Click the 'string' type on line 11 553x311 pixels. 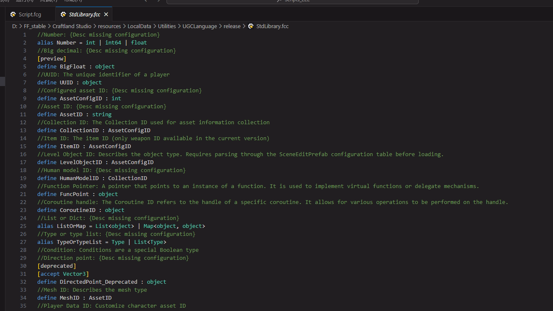coord(102,114)
